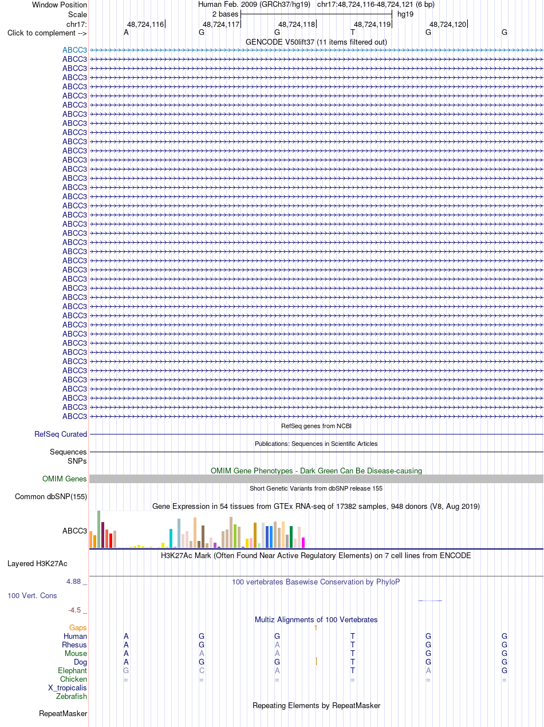
Task: Open OMIM Gene Phenotypes track title
Action: click(x=316, y=471)
